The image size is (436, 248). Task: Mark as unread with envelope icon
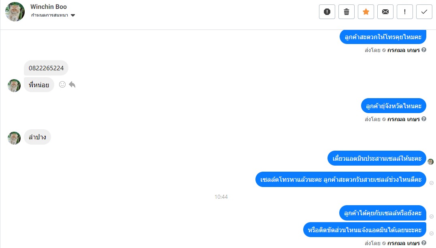(385, 12)
